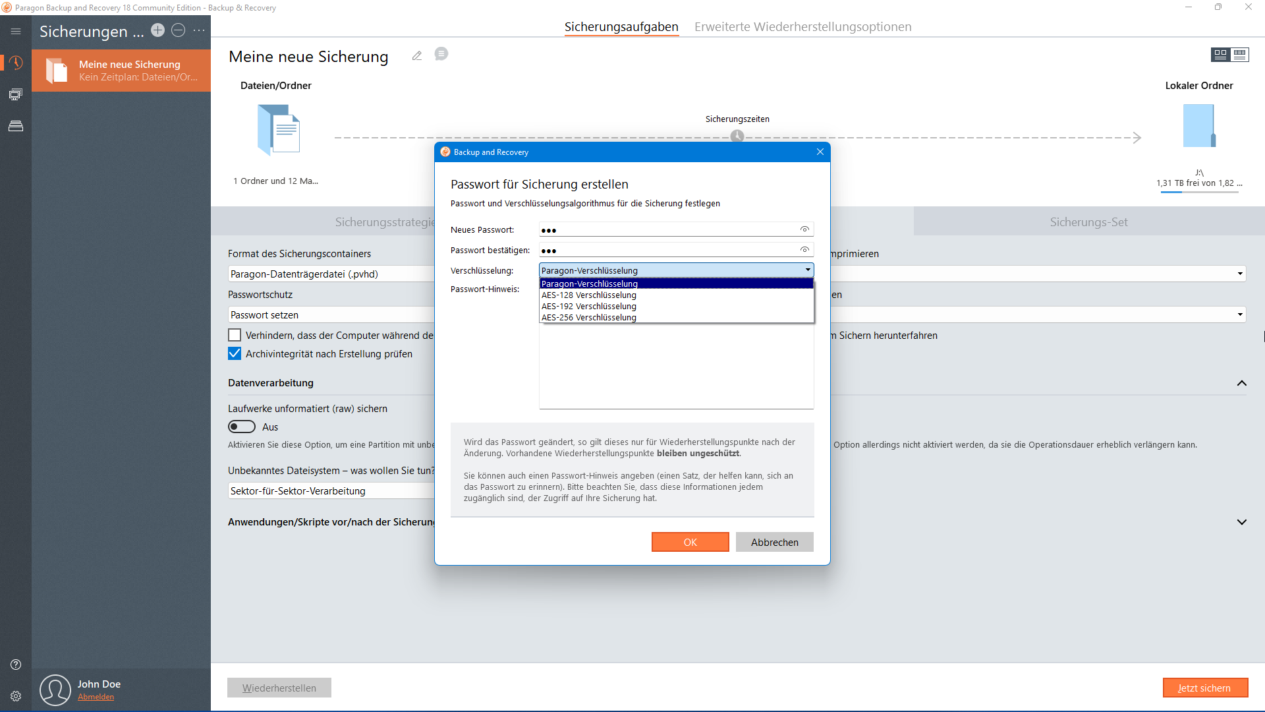The image size is (1265, 712).
Task: Switch to the Sicherungs-Set tab
Action: click(1088, 222)
